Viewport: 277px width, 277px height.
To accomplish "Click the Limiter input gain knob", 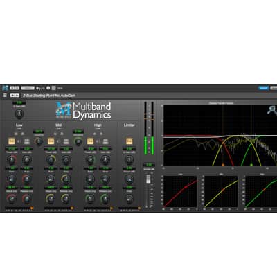I will [129, 159].
